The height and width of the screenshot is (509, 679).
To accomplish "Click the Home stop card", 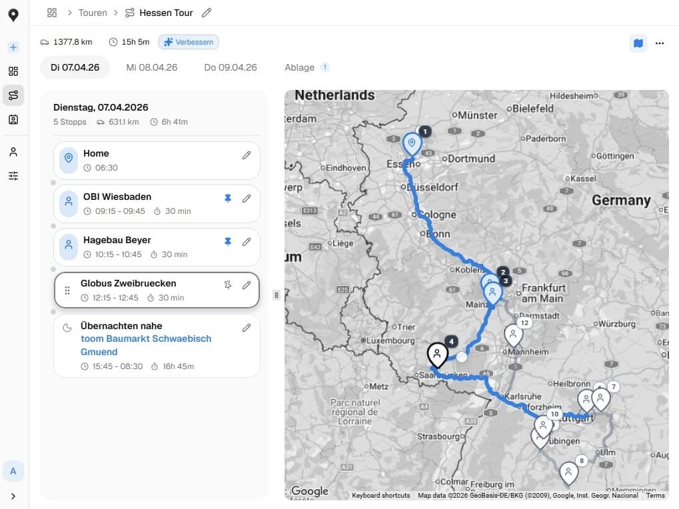I will [157, 161].
